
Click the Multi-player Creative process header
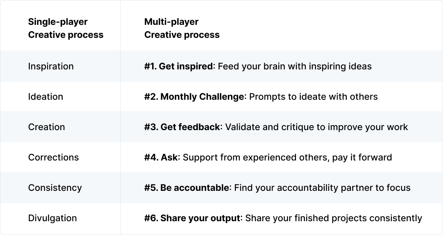182,28
